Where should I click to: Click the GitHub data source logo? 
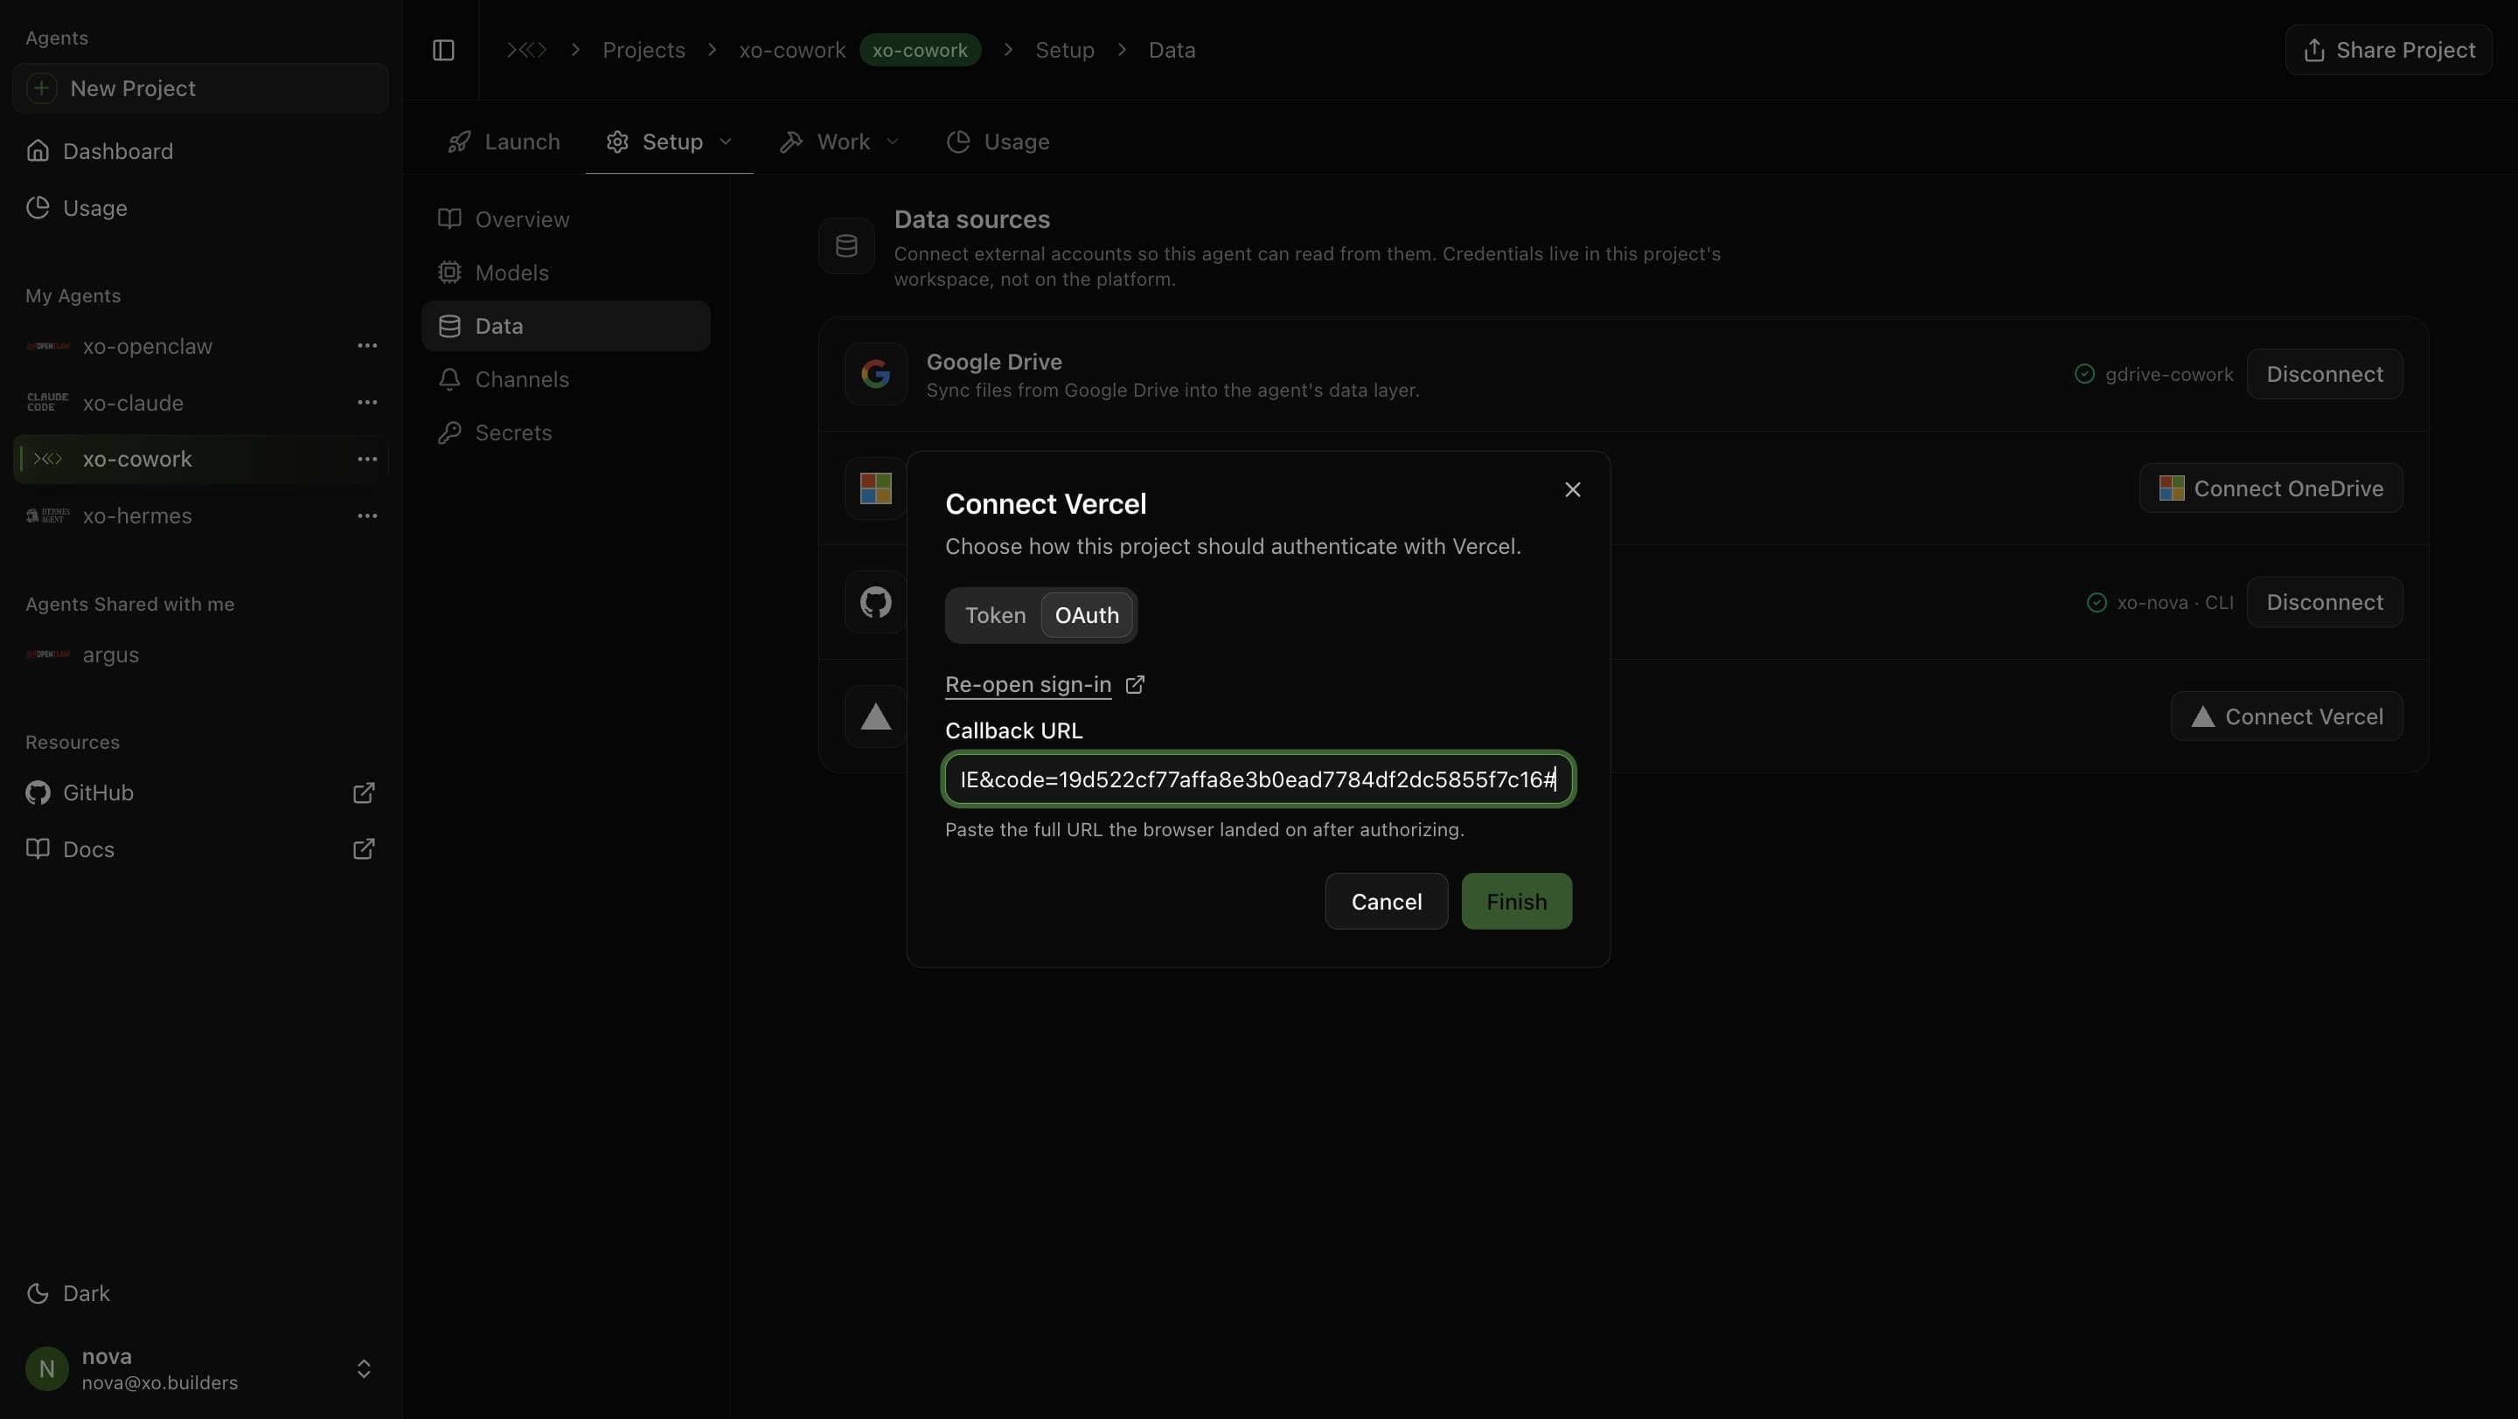[875, 601]
